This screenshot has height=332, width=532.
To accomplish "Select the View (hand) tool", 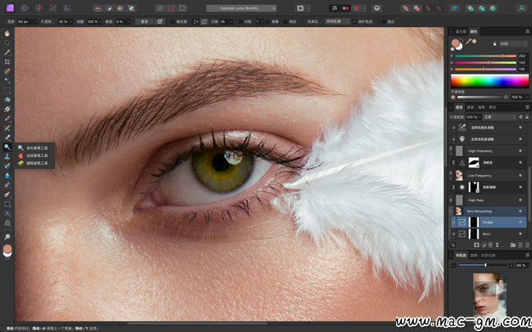I will (7, 34).
